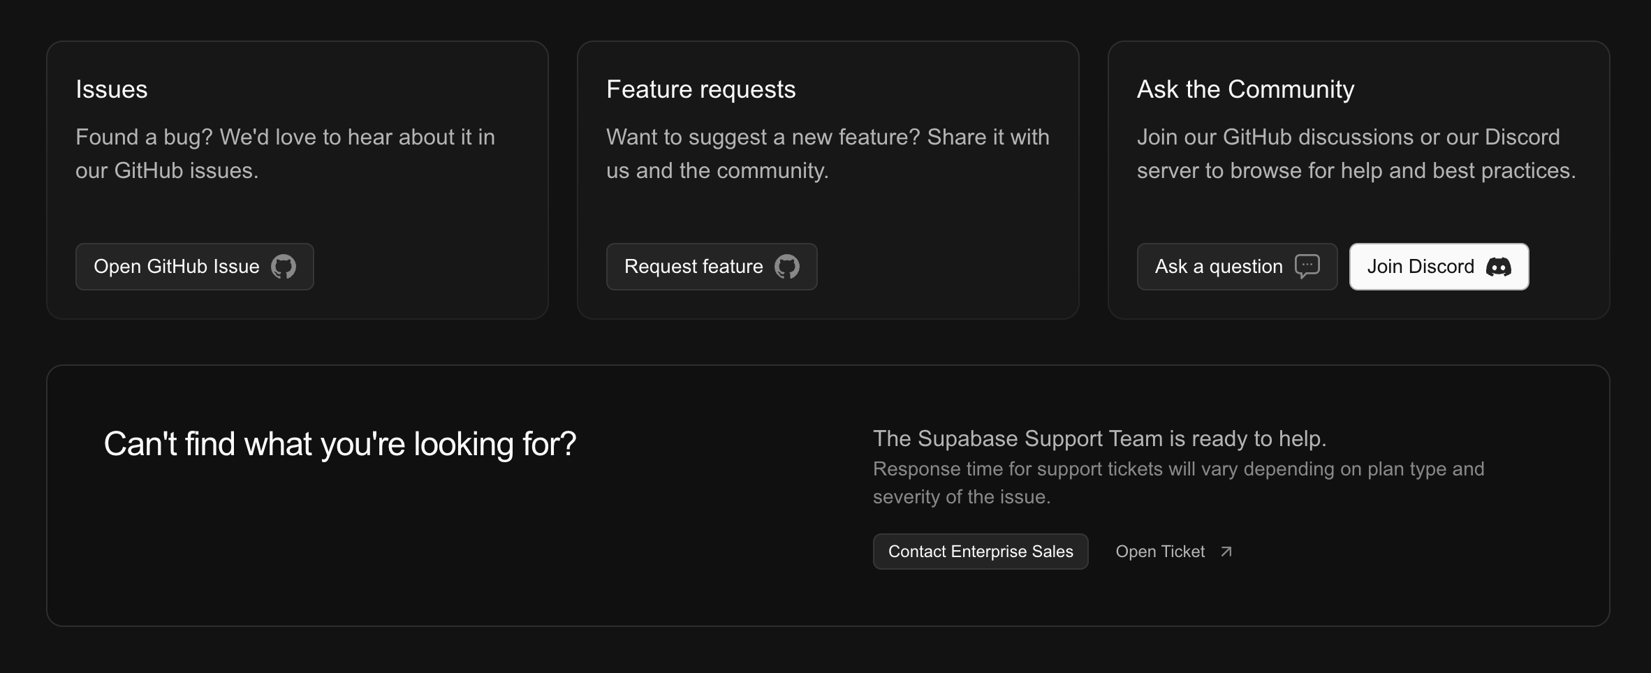Click the Ask the Community card heading
This screenshot has height=673, width=1651.
1246,89
